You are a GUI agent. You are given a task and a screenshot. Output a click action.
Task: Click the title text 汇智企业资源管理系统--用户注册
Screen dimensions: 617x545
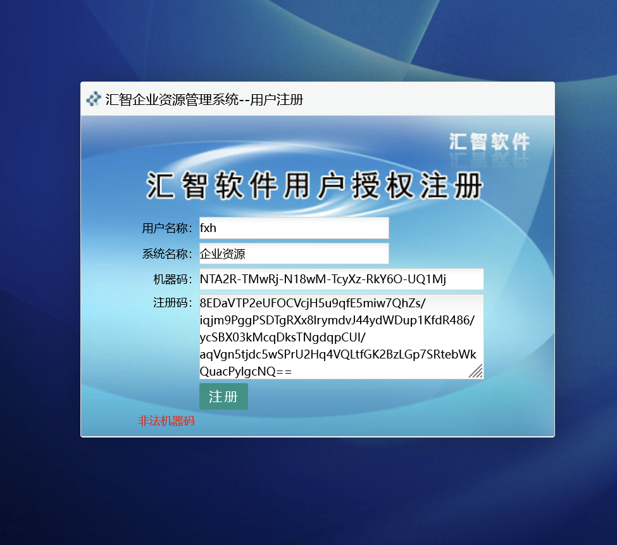coord(204,99)
